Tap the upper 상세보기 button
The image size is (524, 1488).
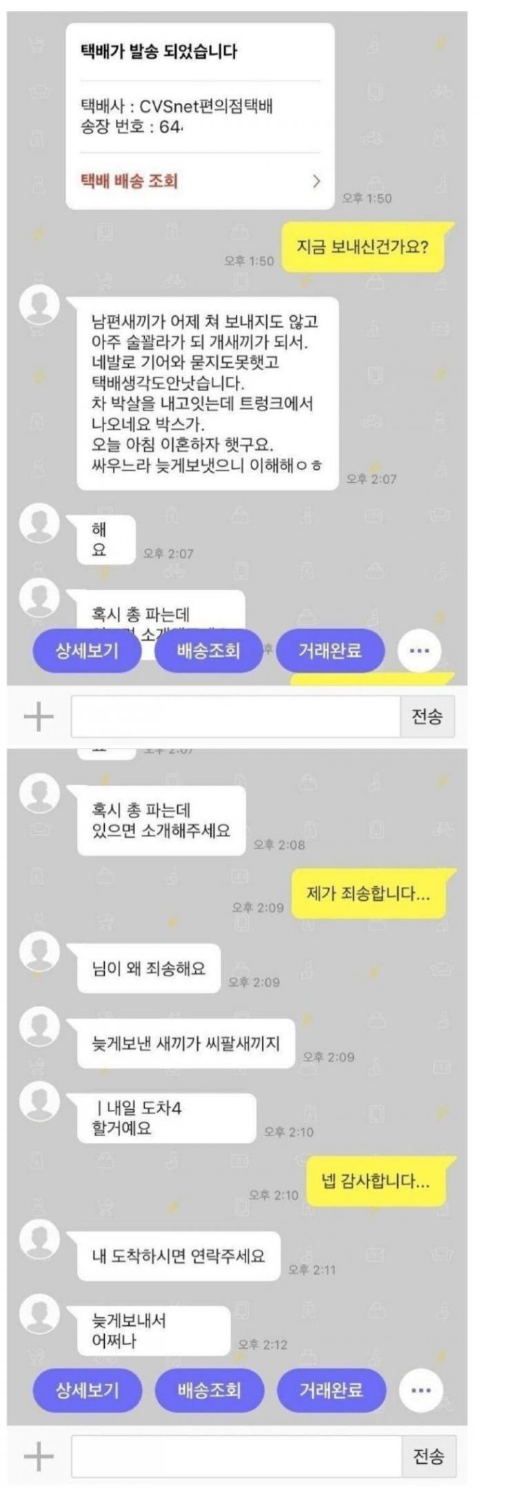[x=88, y=651]
